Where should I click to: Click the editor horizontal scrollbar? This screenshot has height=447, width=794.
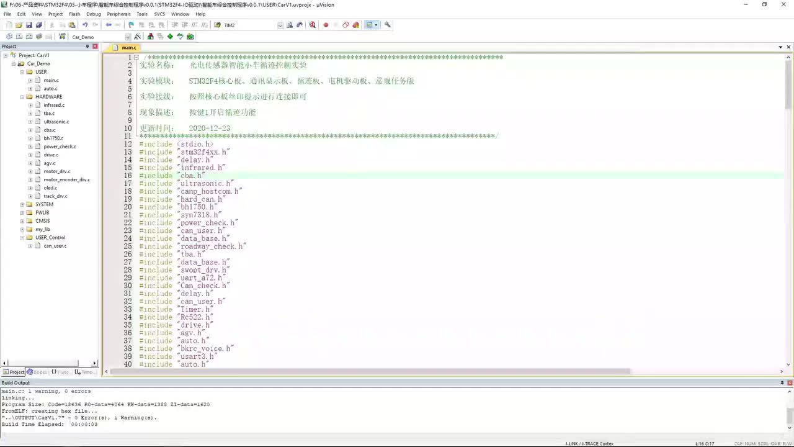pos(370,371)
